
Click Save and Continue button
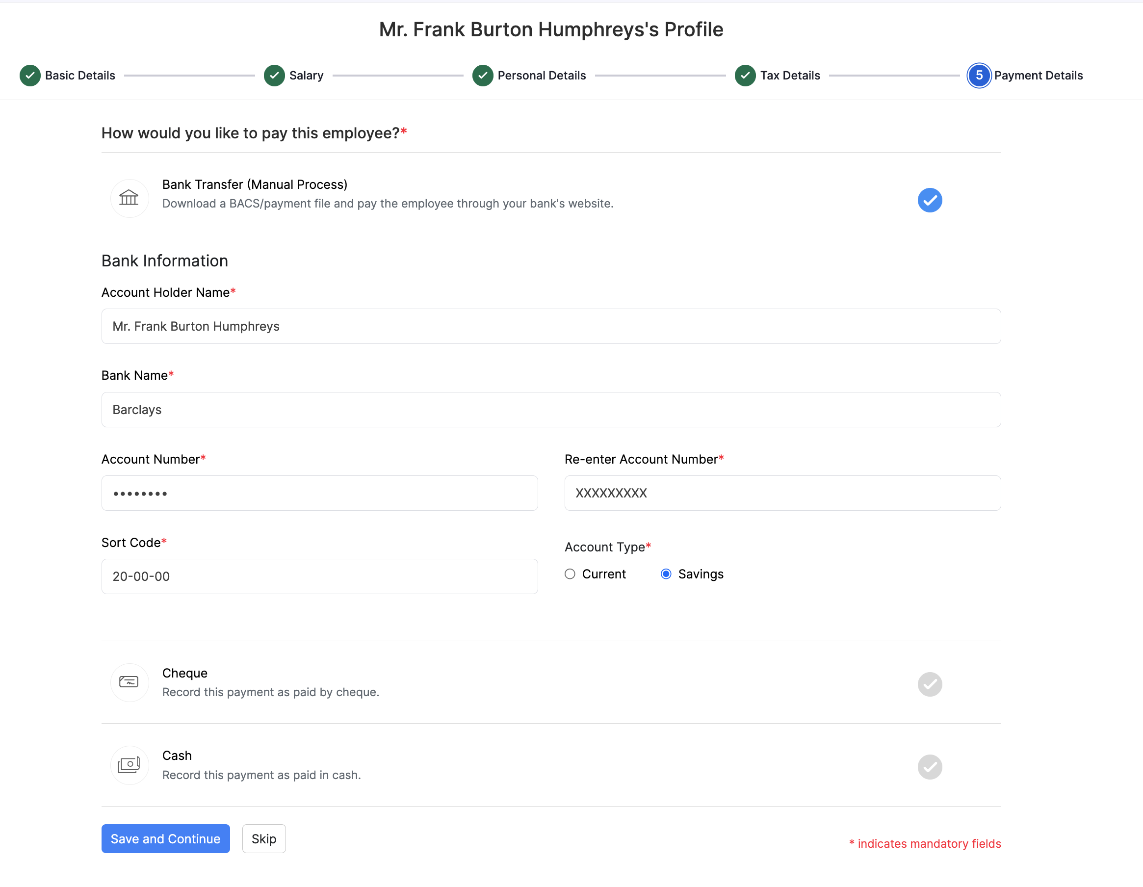(165, 839)
